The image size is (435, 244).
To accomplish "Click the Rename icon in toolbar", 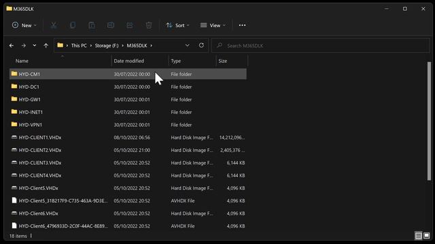I will [111, 25].
